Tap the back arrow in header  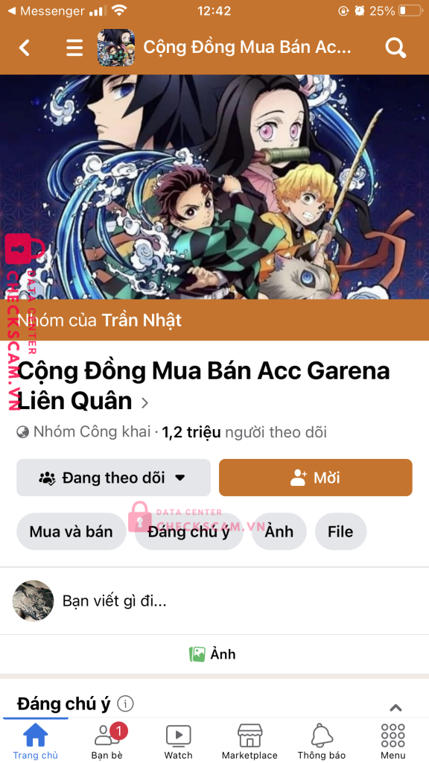[25, 48]
